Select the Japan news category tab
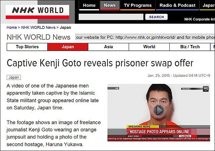The width and height of the screenshot is (215, 151). point(68,47)
